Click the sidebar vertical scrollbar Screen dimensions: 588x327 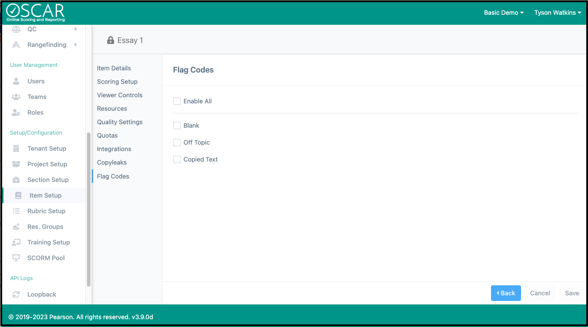pyautogui.click(x=89, y=208)
